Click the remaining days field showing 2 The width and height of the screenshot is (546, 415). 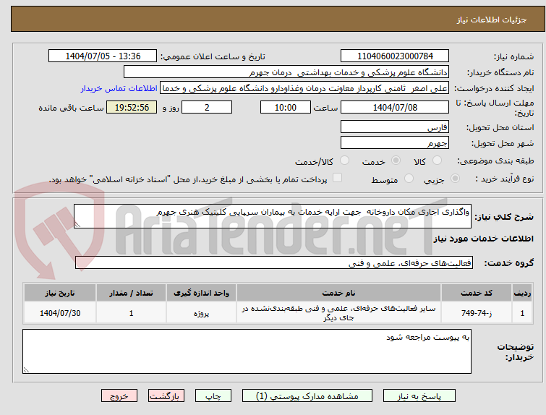(x=207, y=107)
